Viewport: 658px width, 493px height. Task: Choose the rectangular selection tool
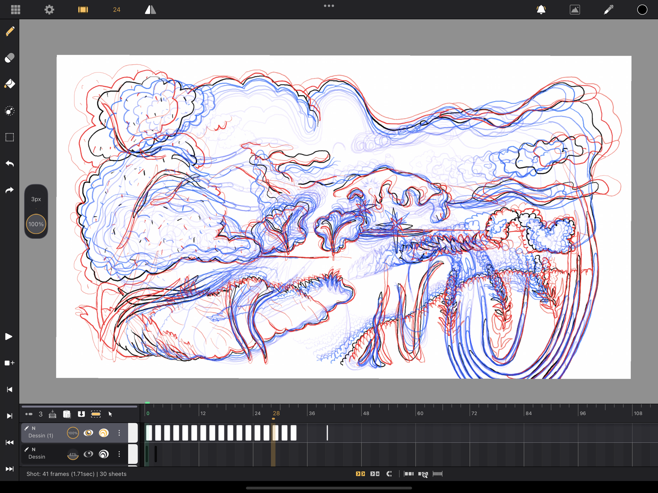pos(9,137)
